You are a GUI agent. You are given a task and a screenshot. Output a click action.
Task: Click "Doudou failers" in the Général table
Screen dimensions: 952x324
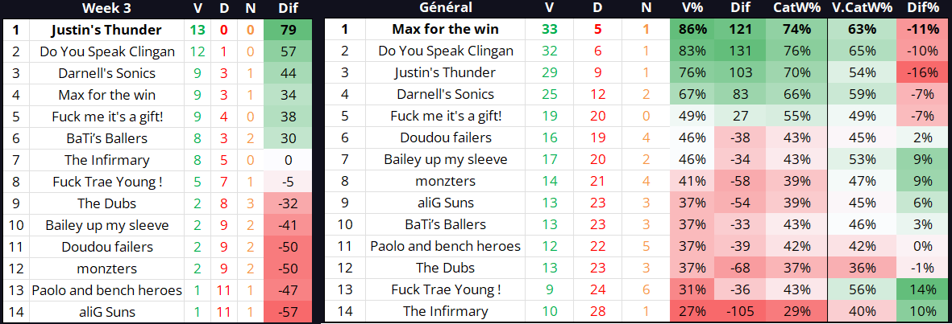[x=445, y=137]
